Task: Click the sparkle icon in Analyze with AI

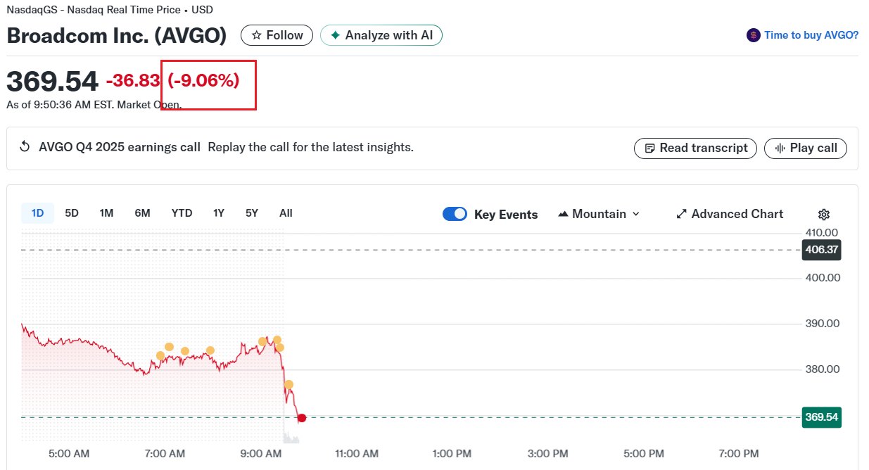Action: 336,35
